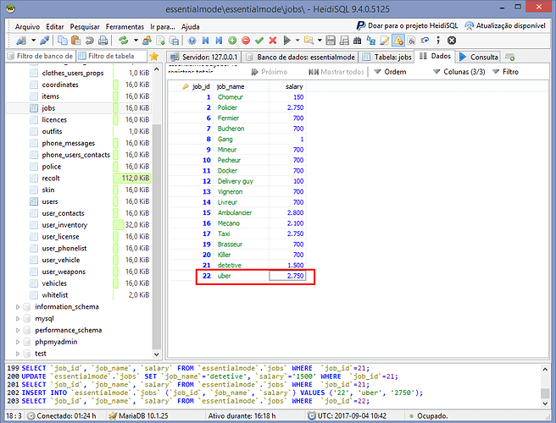Click the green refresh icon

tap(124, 41)
